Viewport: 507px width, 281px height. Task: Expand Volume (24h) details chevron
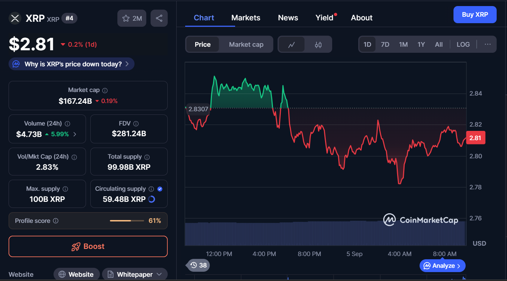tap(75, 134)
